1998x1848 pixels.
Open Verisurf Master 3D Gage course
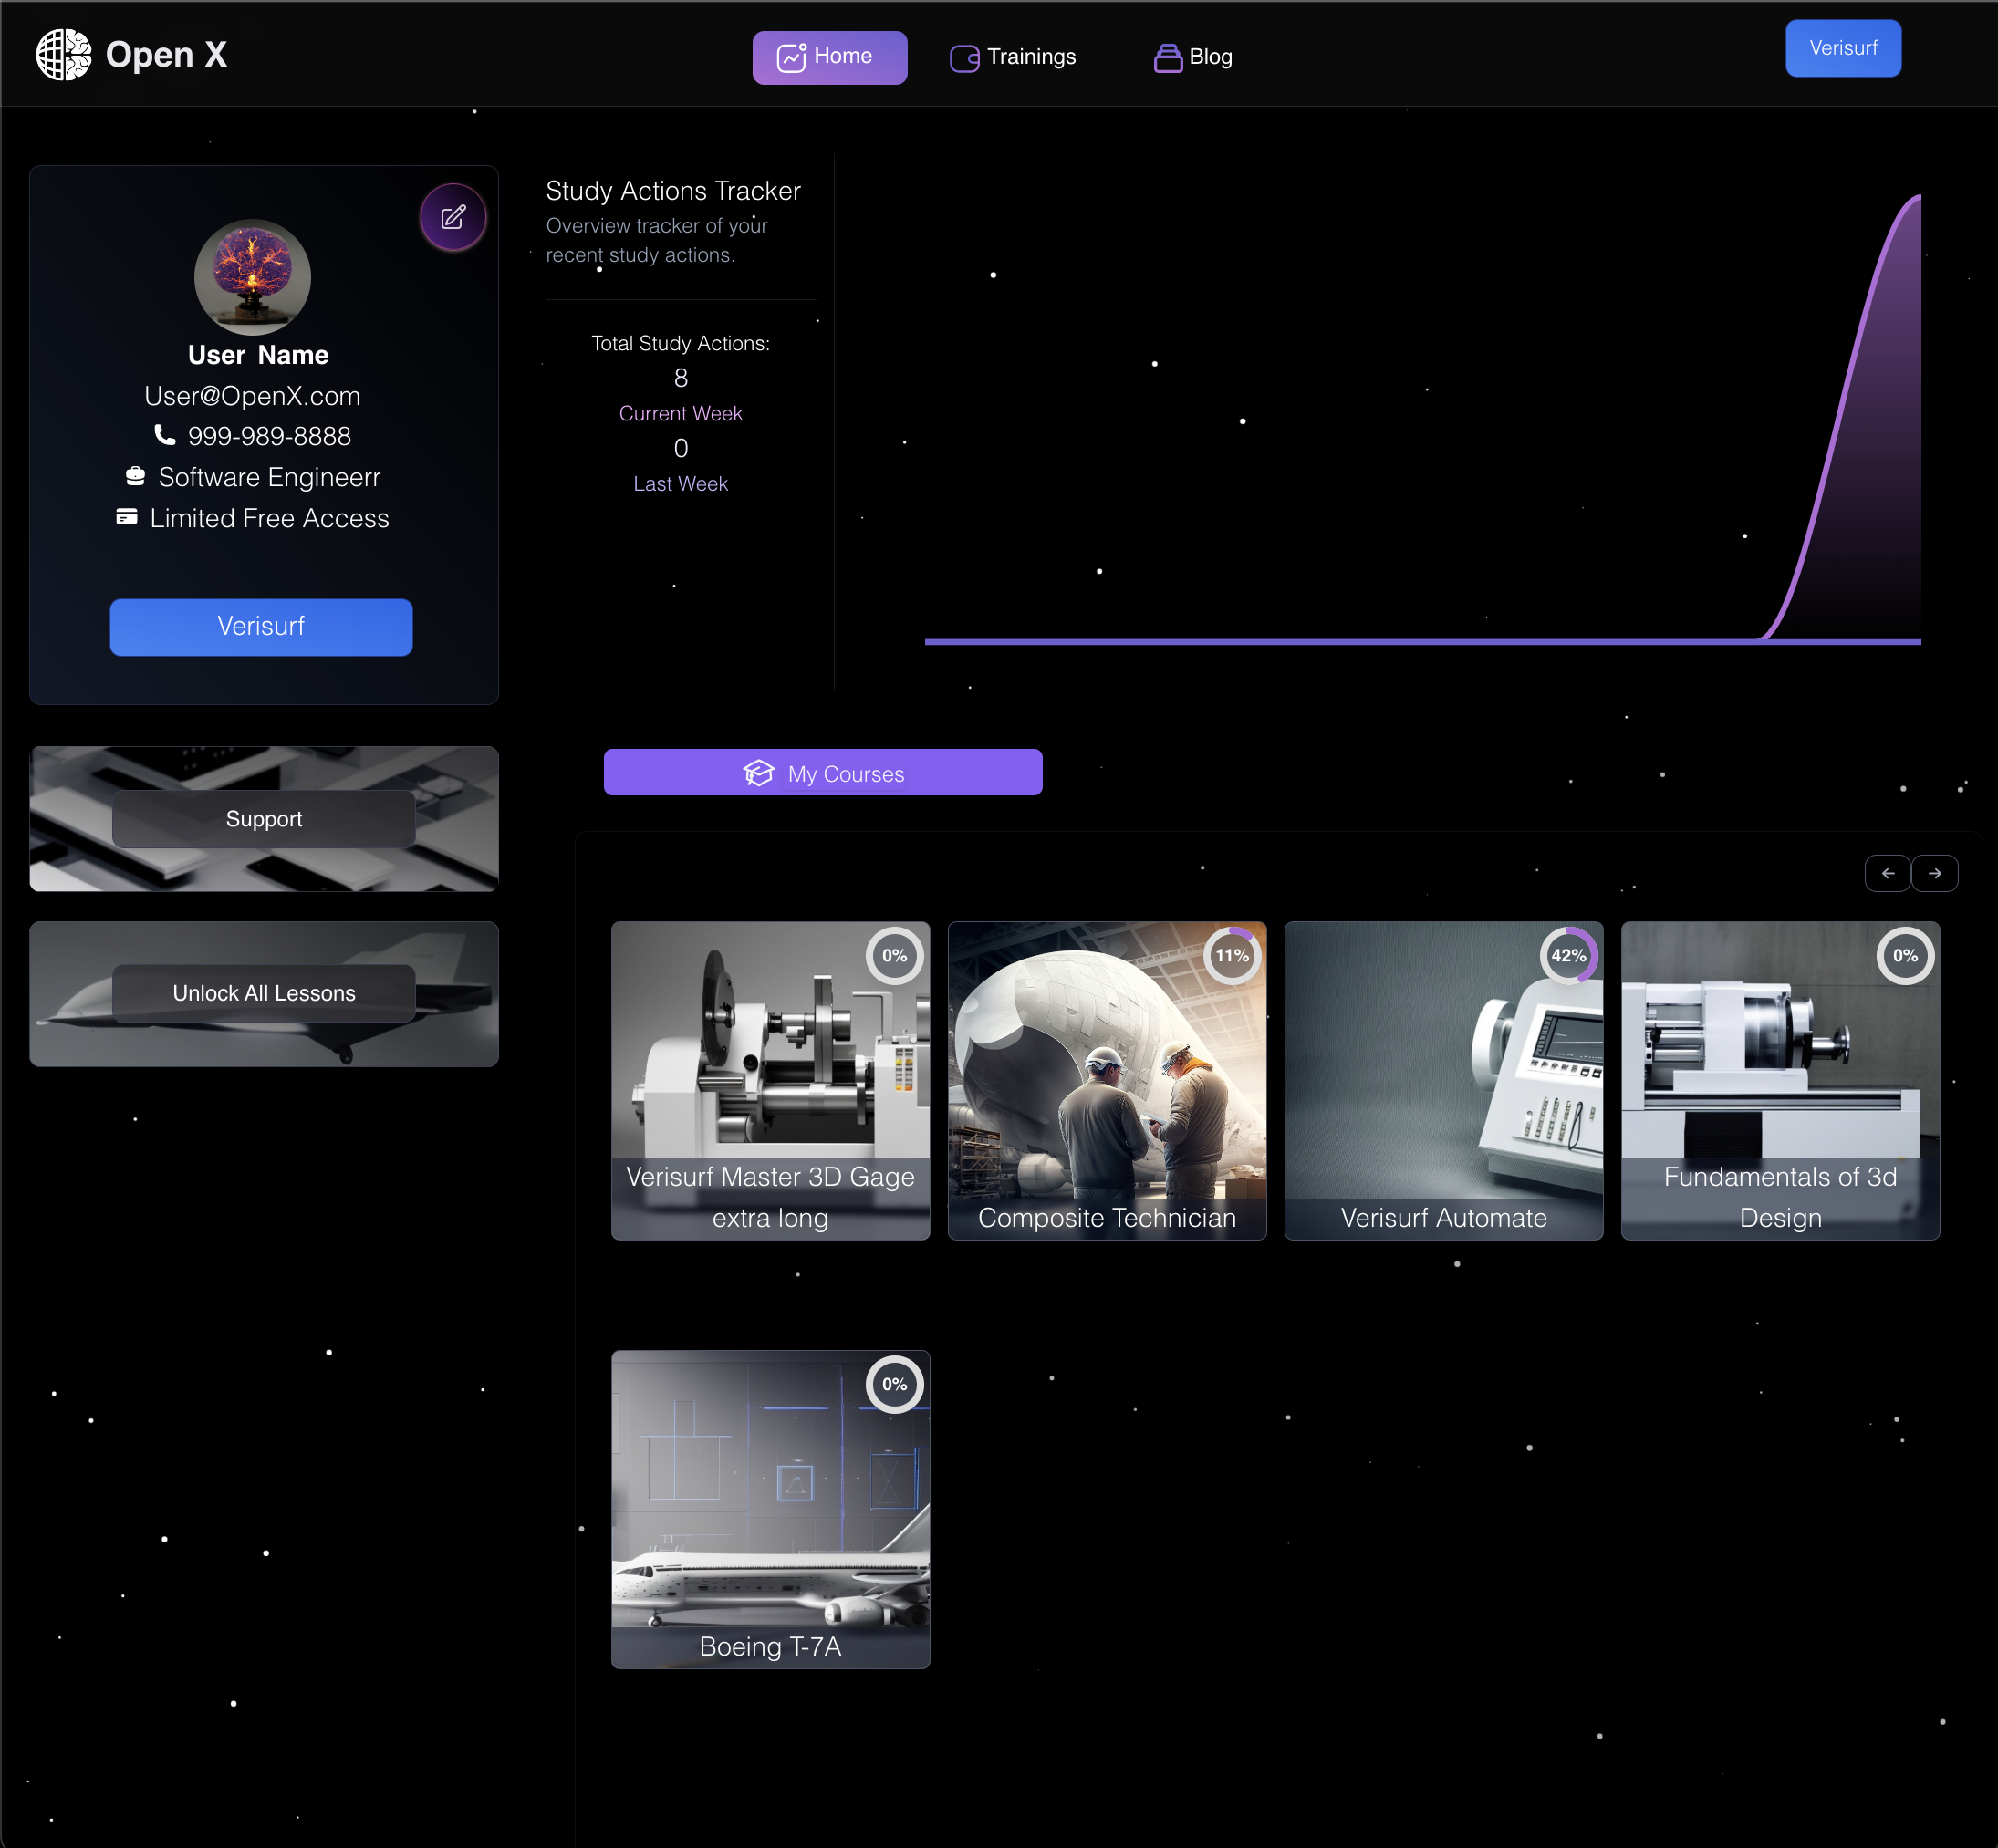pos(770,1081)
